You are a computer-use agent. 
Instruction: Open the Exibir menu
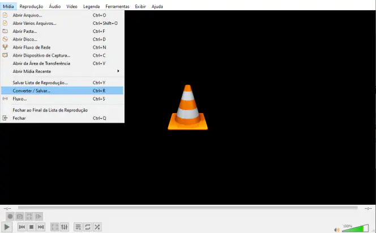point(140,6)
